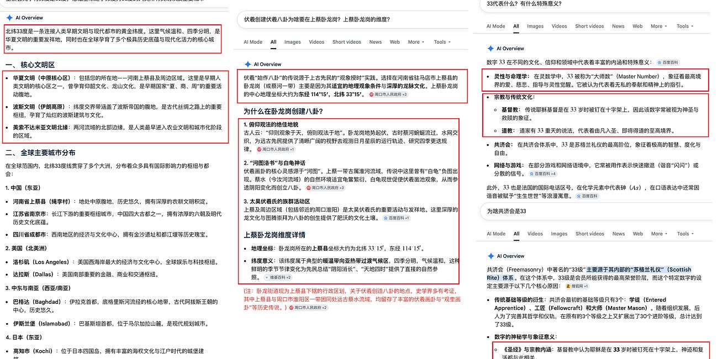Open News tab in 33代表什么 results
The image size is (718, 359).
[x=618, y=26]
